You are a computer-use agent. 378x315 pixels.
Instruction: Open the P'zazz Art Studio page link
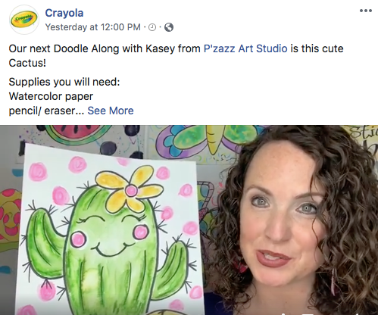tap(245, 48)
